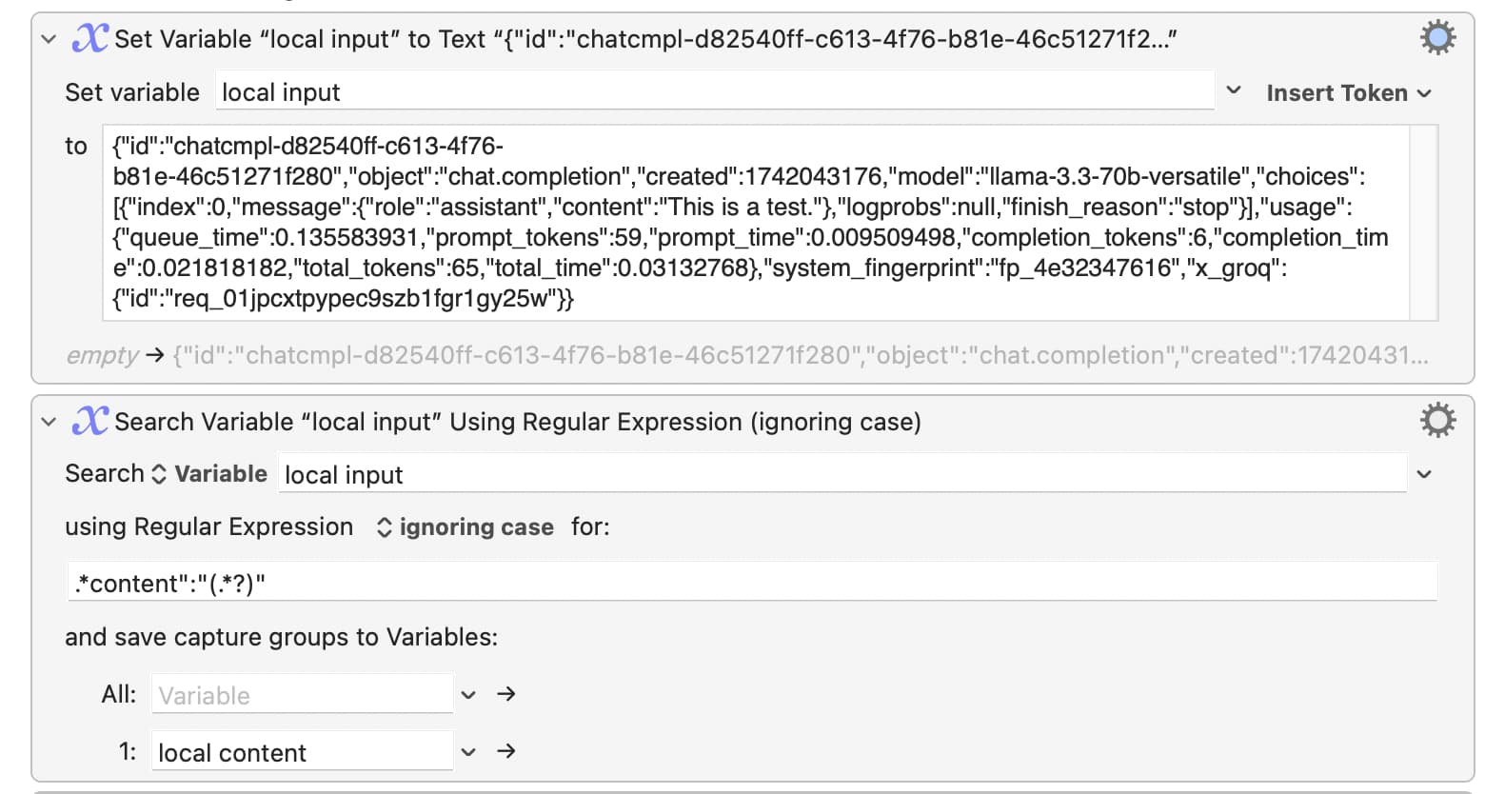Click the Search Variable action's X icon

tap(90, 421)
